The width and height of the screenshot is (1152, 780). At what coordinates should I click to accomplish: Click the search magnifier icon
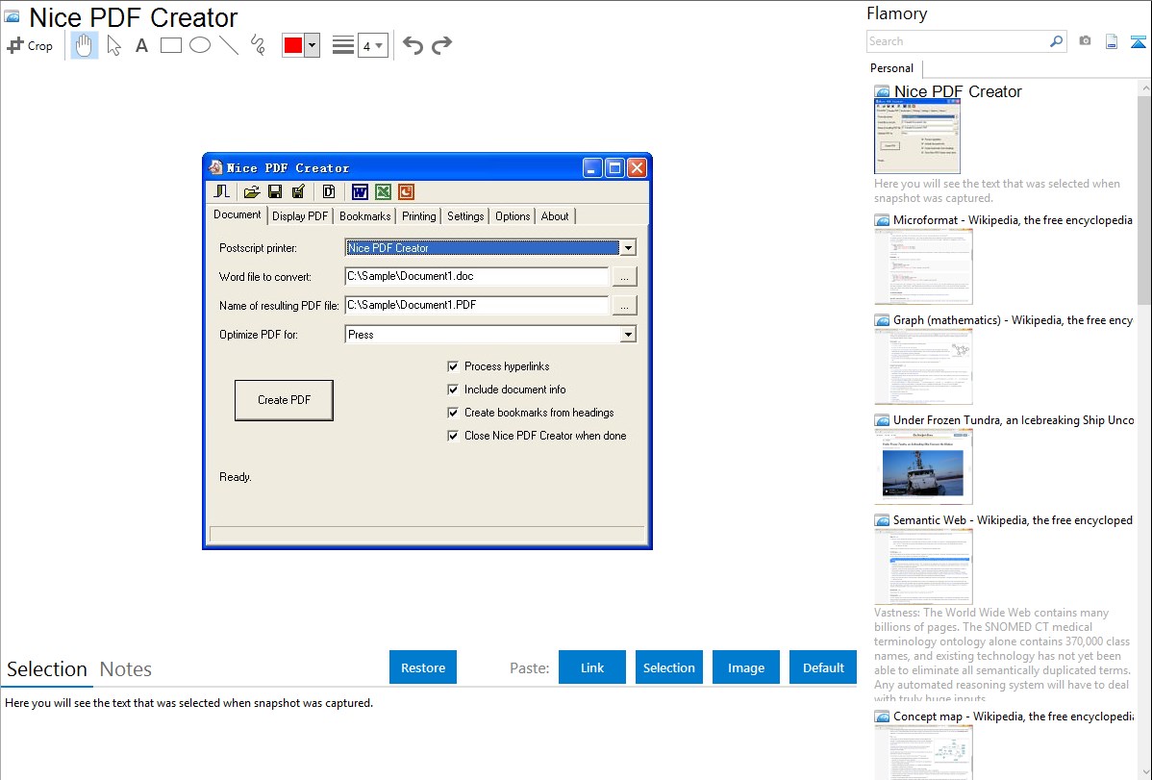point(1056,41)
